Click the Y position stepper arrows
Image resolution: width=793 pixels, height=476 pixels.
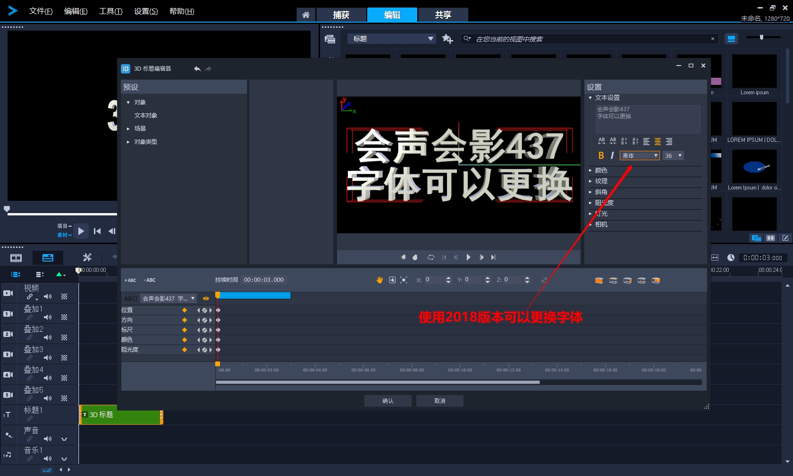488,280
